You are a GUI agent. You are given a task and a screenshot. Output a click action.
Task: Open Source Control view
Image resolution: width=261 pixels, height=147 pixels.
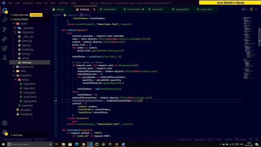tap(4, 29)
